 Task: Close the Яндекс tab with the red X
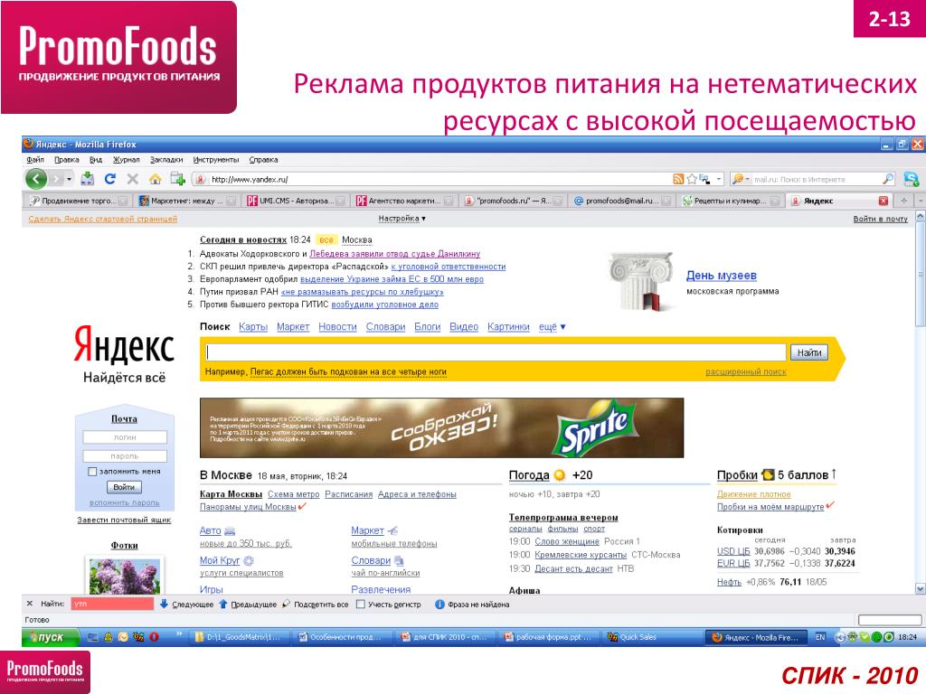click(883, 201)
